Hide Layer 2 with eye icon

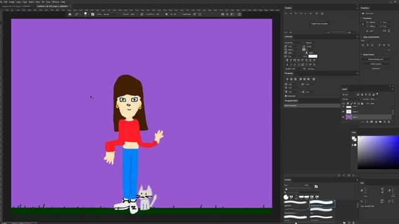point(344,112)
